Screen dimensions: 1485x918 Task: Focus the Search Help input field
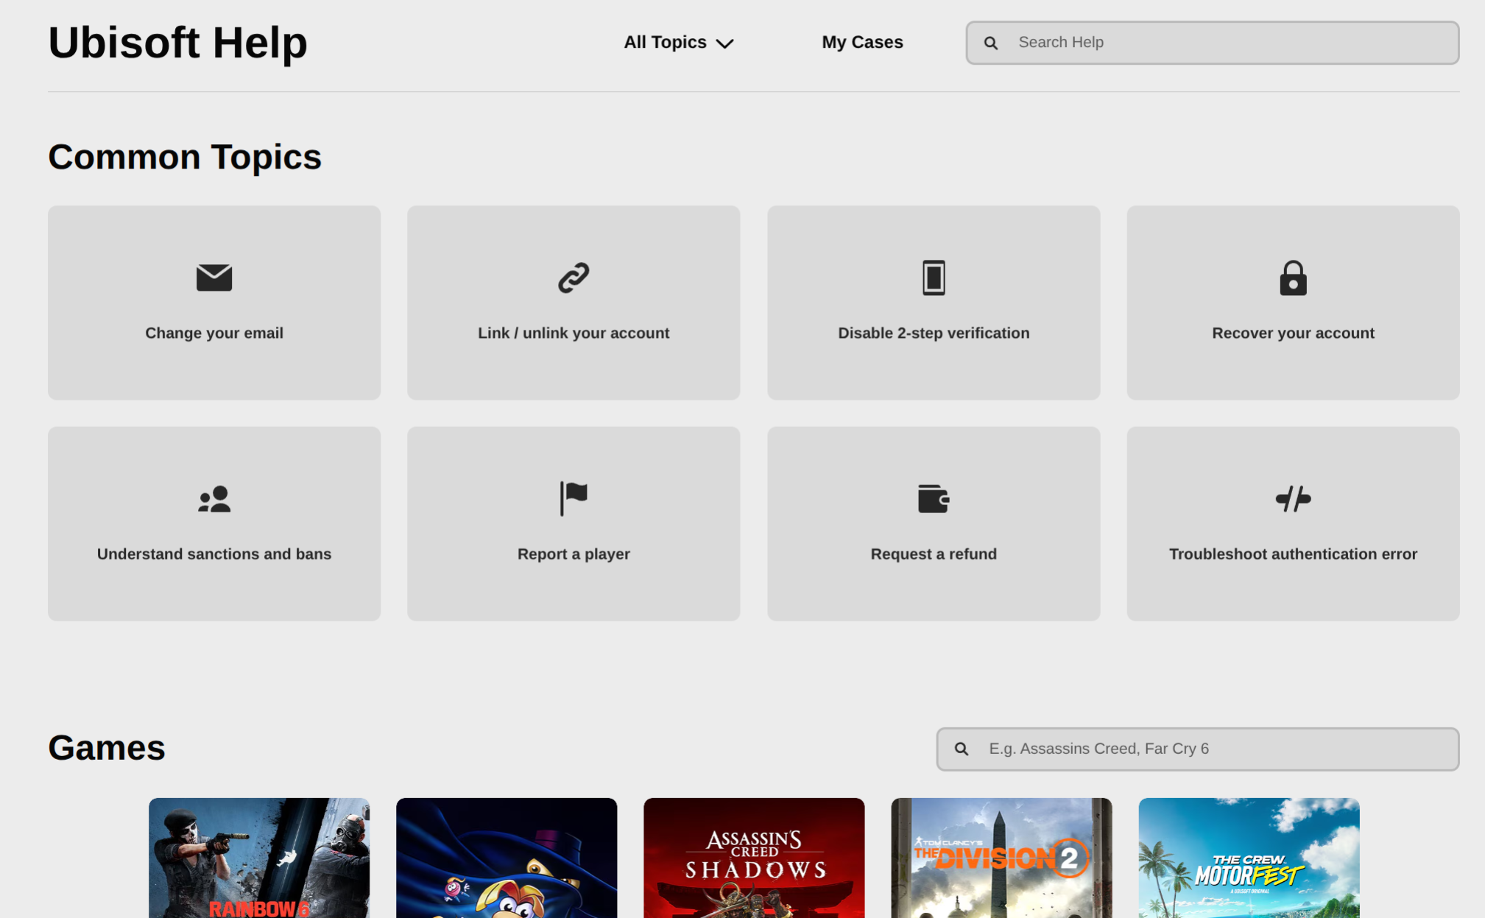pyautogui.click(x=1212, y=43)
